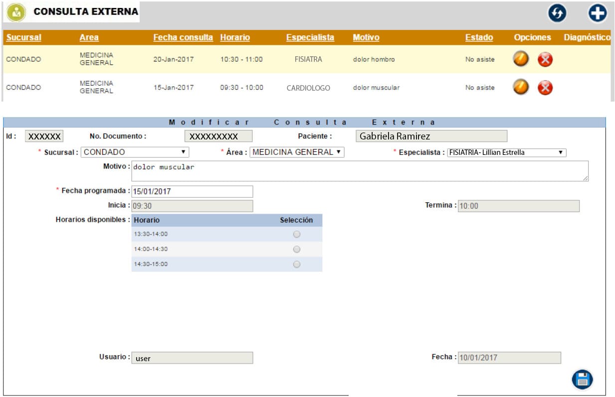
Task: Select the 14:00-14:30 time slot
Action: pyautogui.click(x=297, y=249)
